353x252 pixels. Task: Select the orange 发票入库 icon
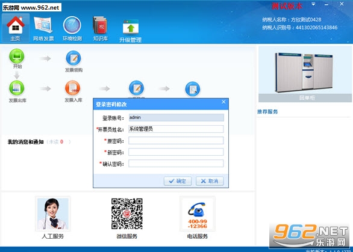point(73,88)
